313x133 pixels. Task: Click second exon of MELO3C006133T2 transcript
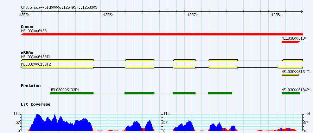coord(140,68)
